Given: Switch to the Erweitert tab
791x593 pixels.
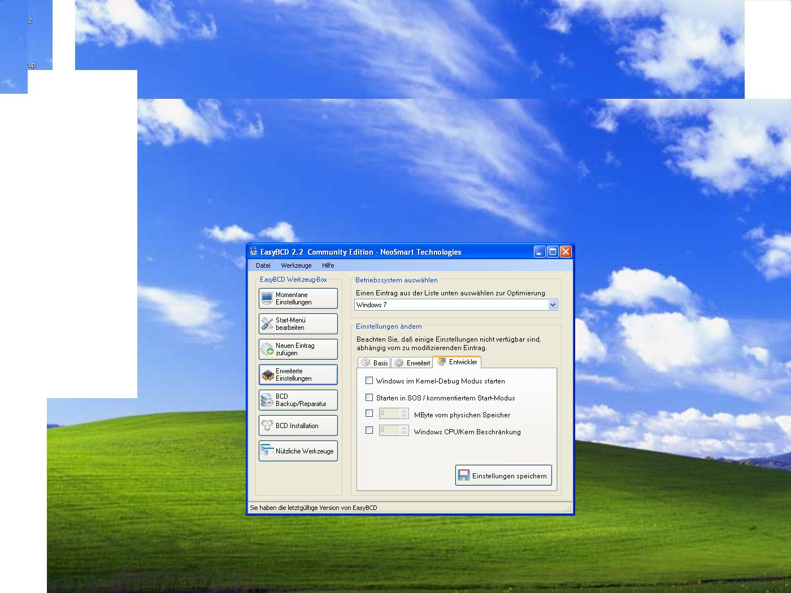Looking at the screenshot, I should pos(412,363).
